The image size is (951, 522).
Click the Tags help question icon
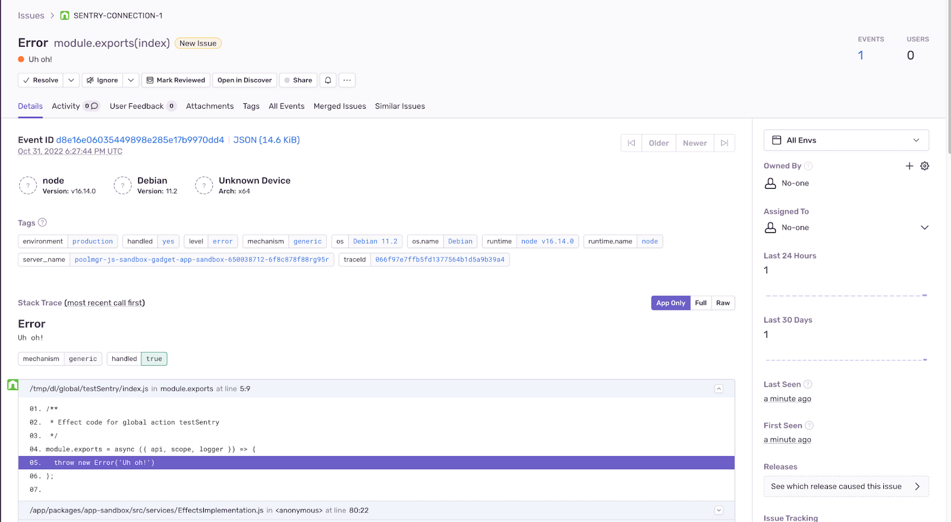(42, 223)
